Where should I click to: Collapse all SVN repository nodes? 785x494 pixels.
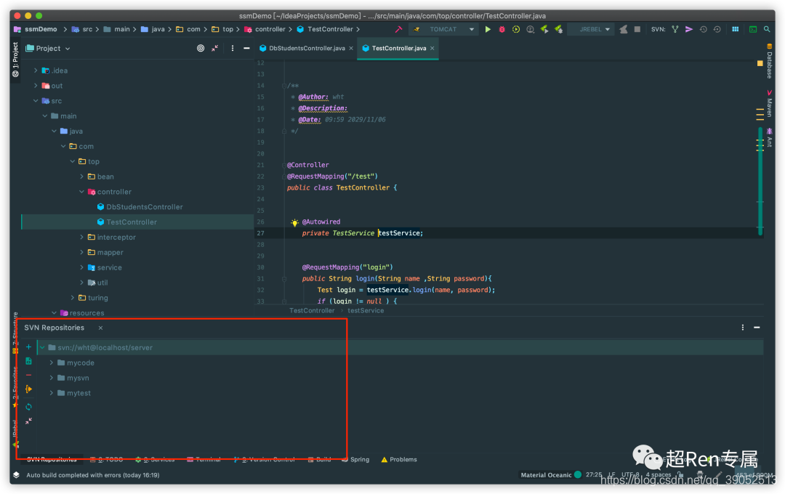(x=28, y=421)
